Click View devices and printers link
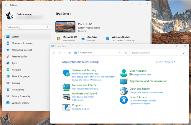Viewport: 191px width, 125px height. (83, 97)
